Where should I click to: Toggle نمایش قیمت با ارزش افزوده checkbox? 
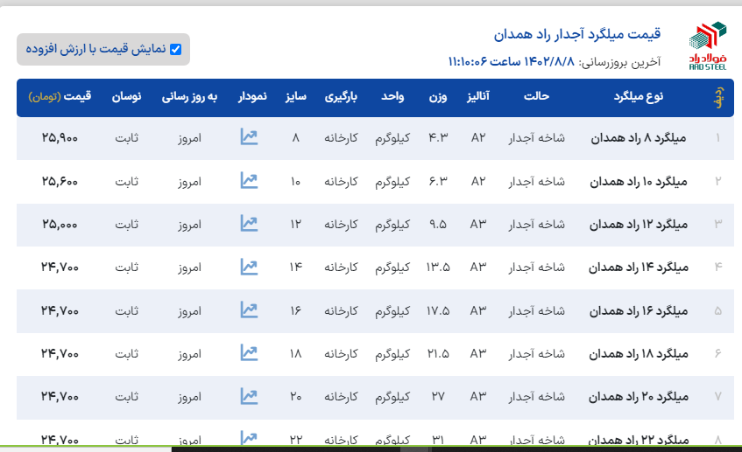coord(175,50)
